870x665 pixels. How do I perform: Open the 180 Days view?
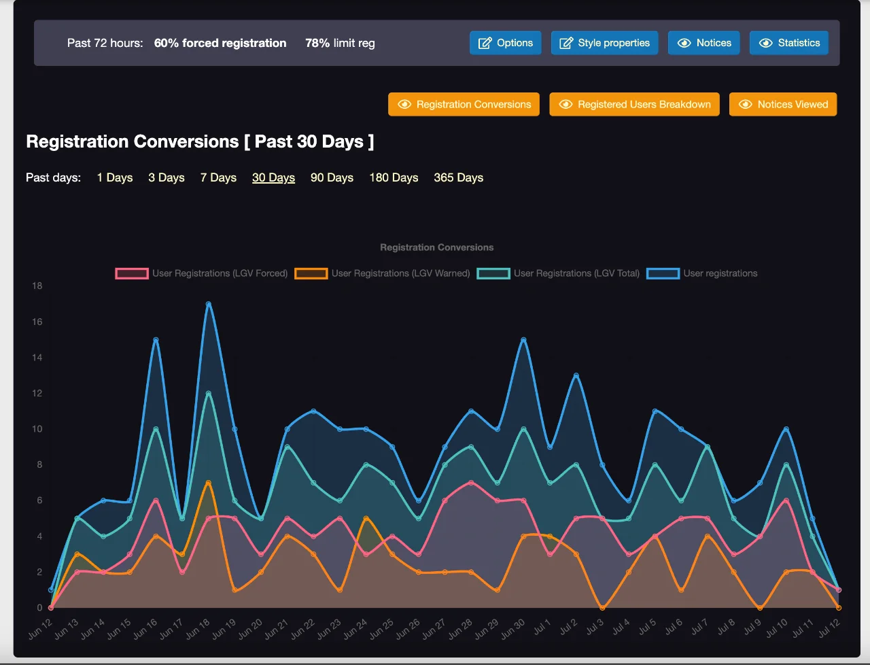[394, 177]
